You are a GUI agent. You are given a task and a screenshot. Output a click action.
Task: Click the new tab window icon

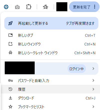click(x=10, y=35)
